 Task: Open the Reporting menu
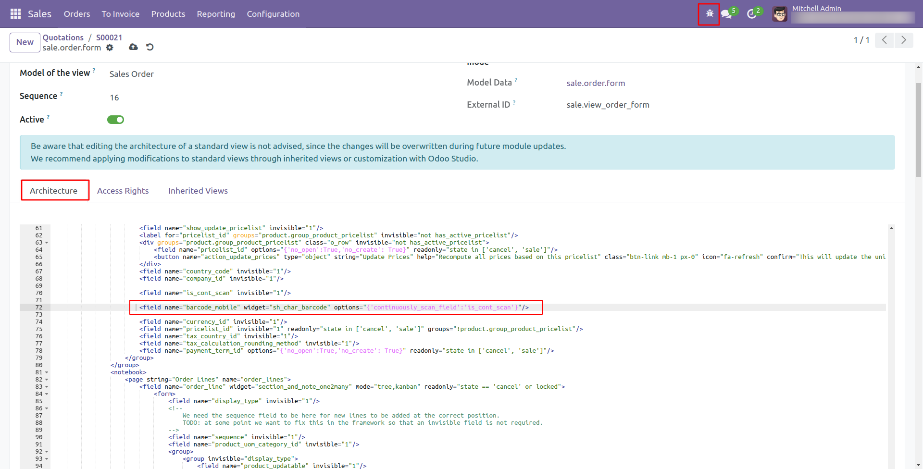216,14
